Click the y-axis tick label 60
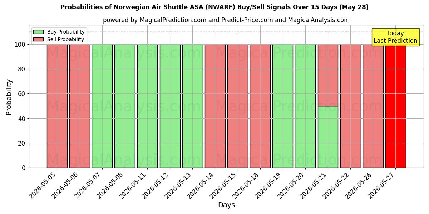Image resolution: width=429 pixels, height=214 pixels. (22, 94)
